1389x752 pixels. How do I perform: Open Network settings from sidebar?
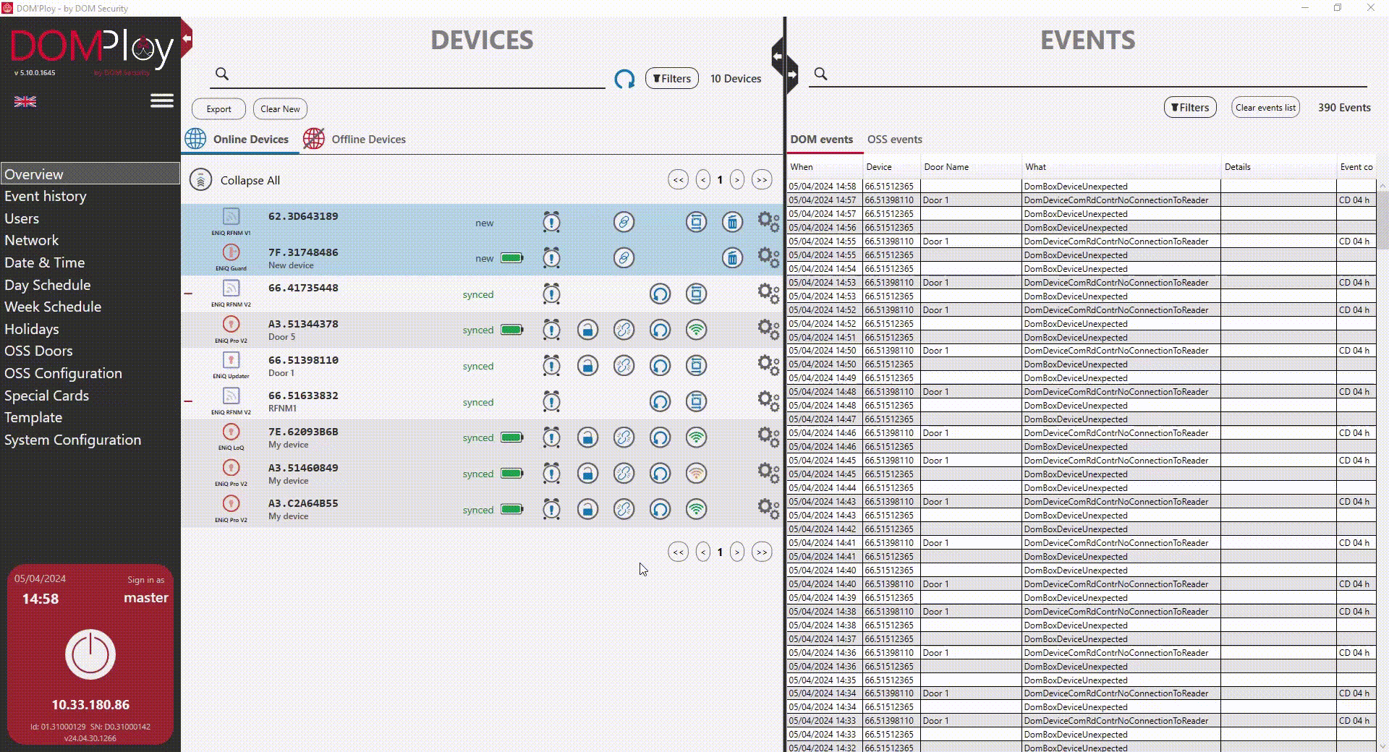(x=32, y=240)
